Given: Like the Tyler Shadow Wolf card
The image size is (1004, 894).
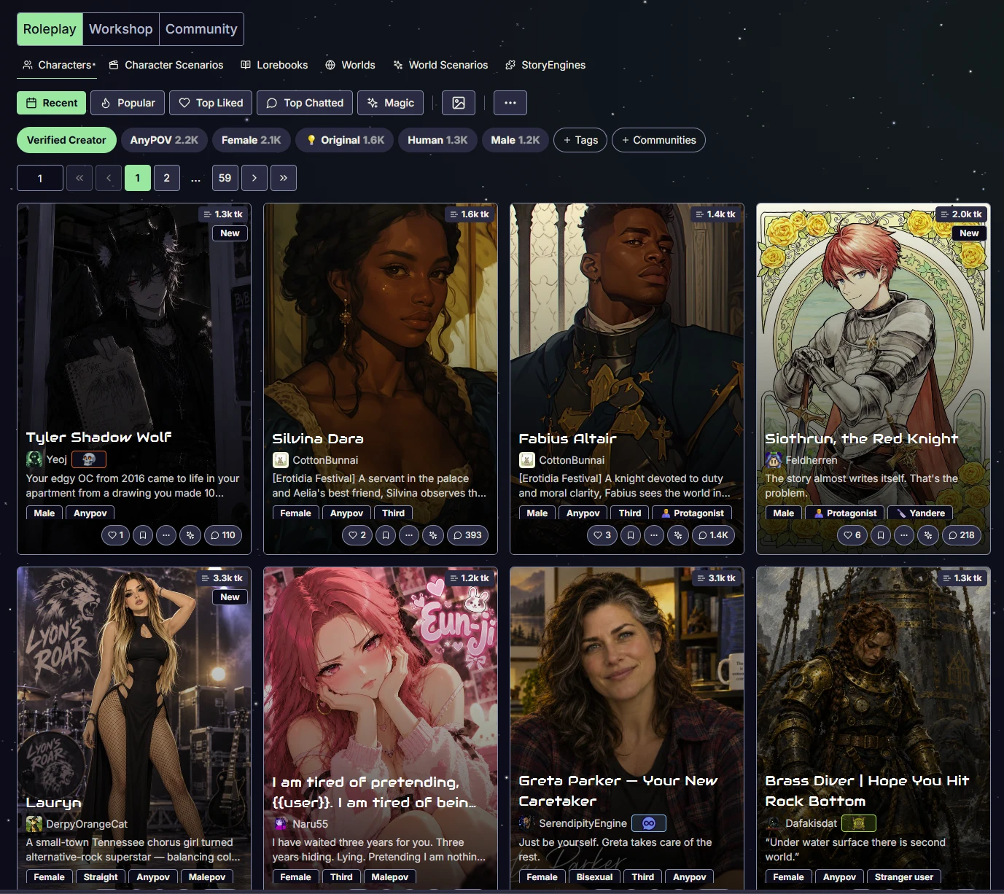Looking at the screenshot, I should click(x=115, y=535).
